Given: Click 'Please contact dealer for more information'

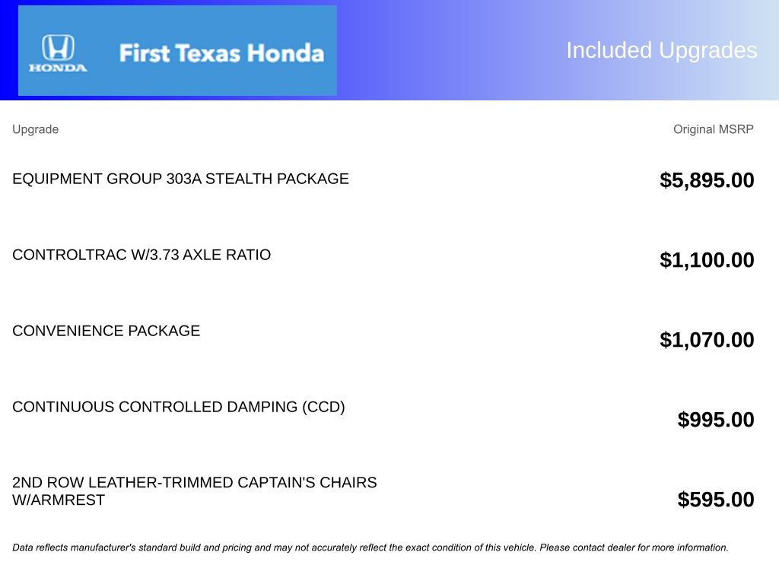Looking at the screenshot, I should 634,547.
